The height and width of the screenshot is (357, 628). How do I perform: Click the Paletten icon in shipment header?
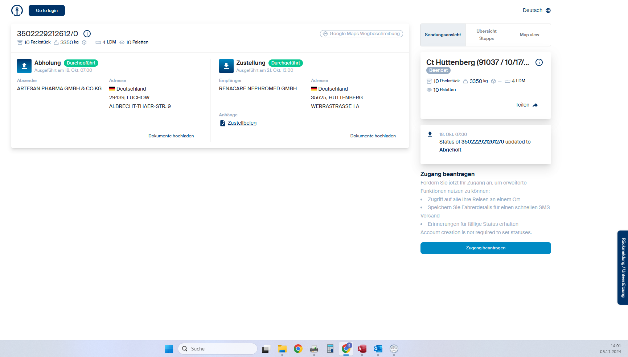tap(122, 42)
